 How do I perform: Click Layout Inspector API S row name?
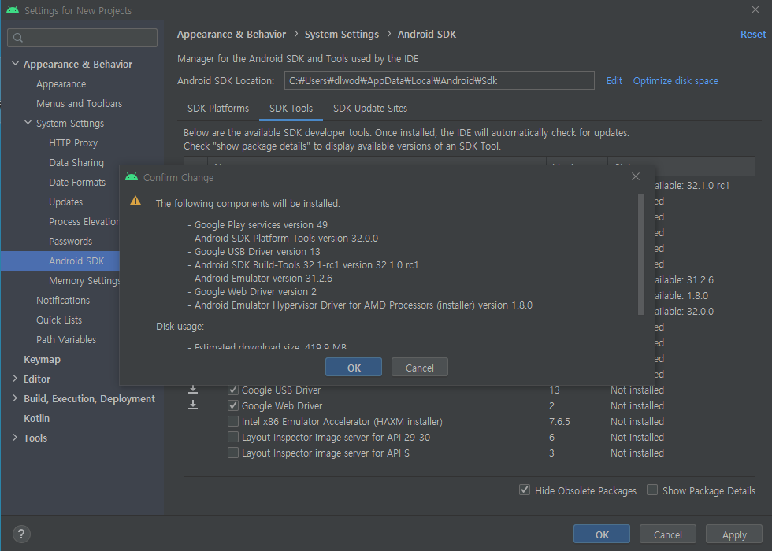coord(325,453)
